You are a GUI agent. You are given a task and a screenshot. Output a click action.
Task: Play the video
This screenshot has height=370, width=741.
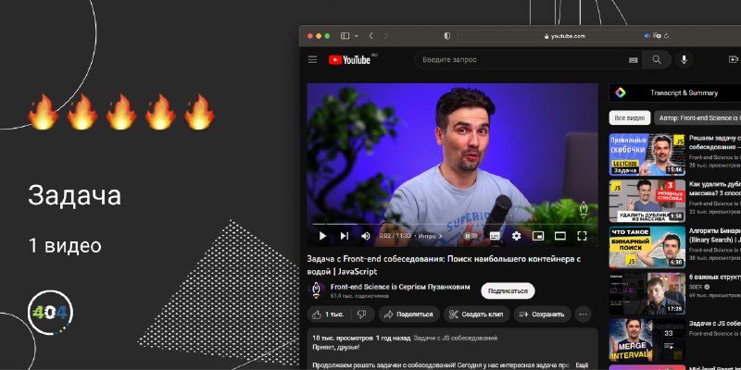(322, 236)
